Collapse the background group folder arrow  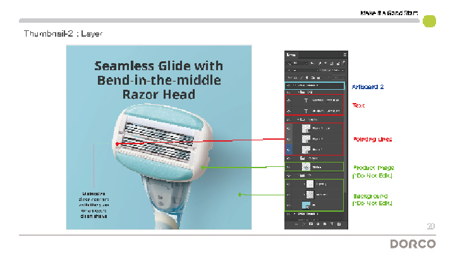tap(298, 176)
